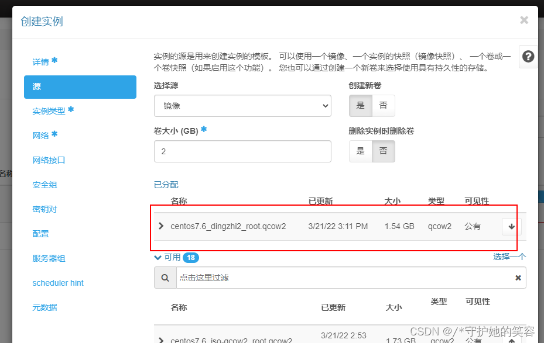The image size is (544, 343).
Task: Click the 公有 visibility cell of the allocated image
Action: pos(473,226)
